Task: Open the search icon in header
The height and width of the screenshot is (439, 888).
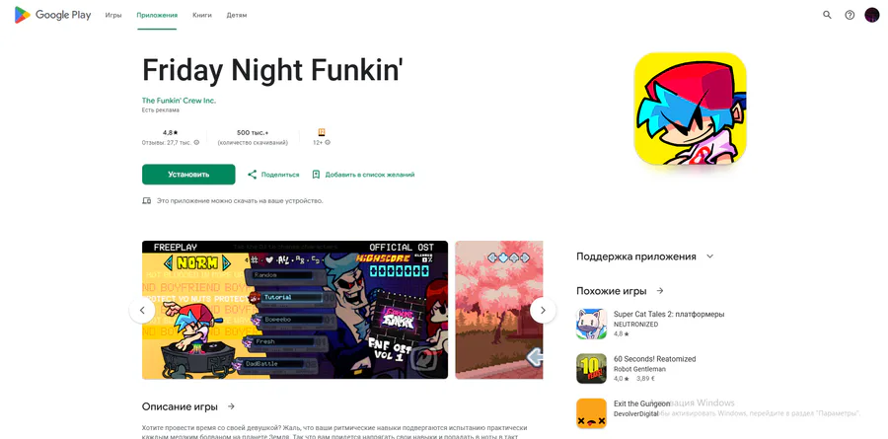Action: click(827, 16)
